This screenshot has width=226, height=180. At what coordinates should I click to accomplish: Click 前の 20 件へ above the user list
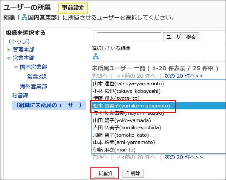click(136, 76)
